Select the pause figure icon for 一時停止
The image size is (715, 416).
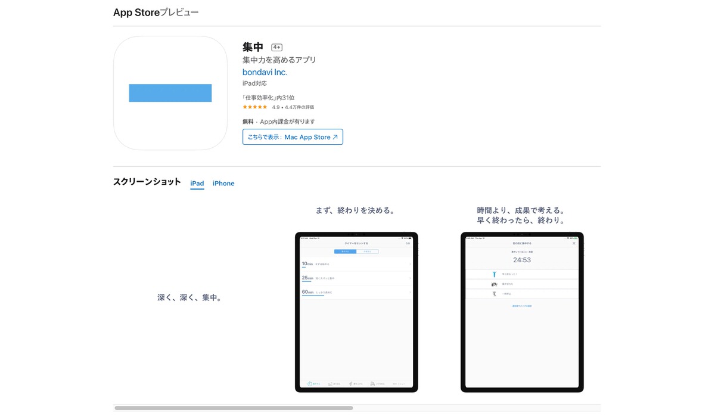coord(495,294)
